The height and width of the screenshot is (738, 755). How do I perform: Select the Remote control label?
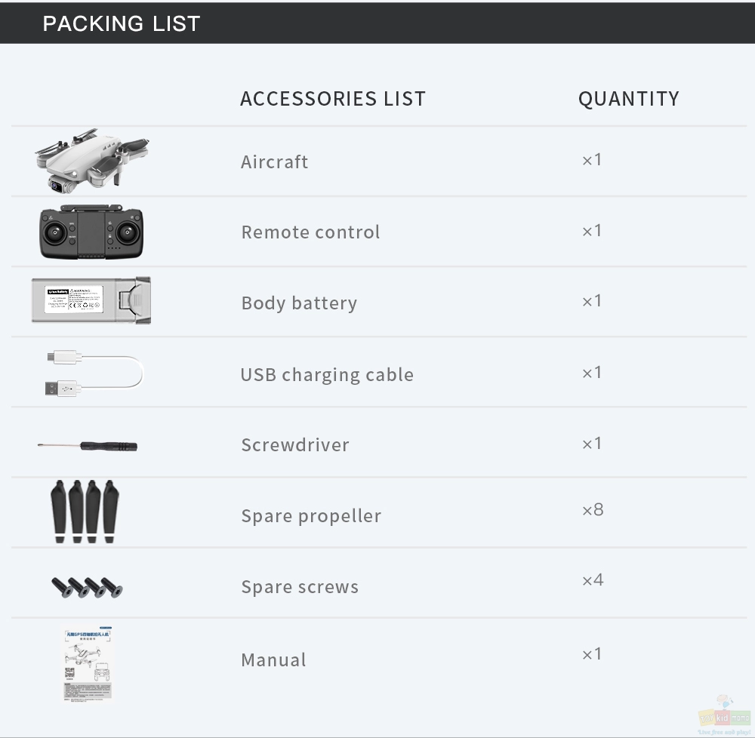[310, 232]
